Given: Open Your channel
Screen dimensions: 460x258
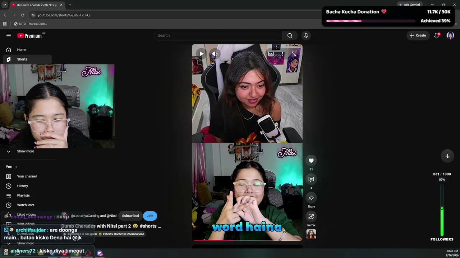Looking at the screenshot, I should coord(27,176).
